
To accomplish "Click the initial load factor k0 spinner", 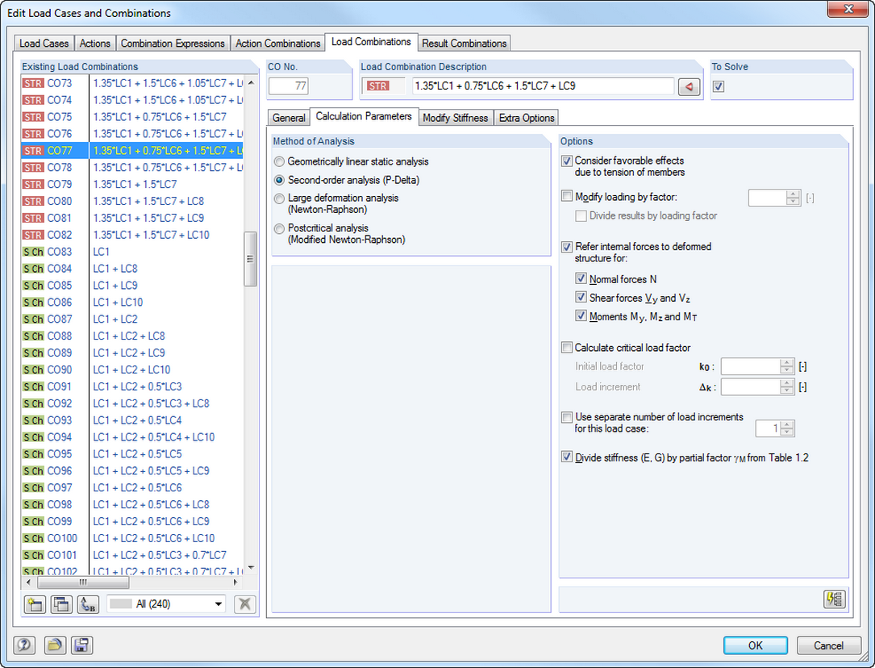I will click(787, 366).
